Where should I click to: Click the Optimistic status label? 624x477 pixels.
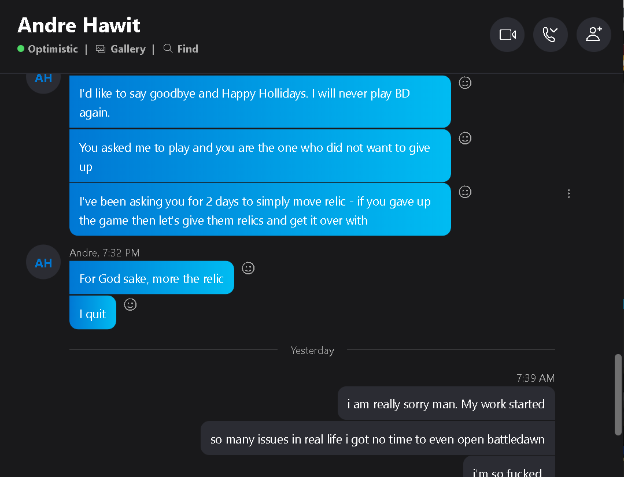click(x=53, y=49)
